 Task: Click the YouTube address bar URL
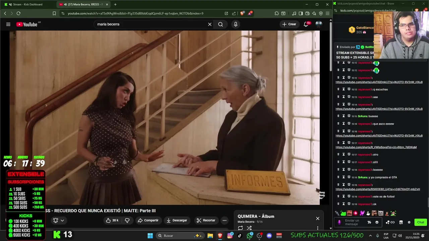135,13
